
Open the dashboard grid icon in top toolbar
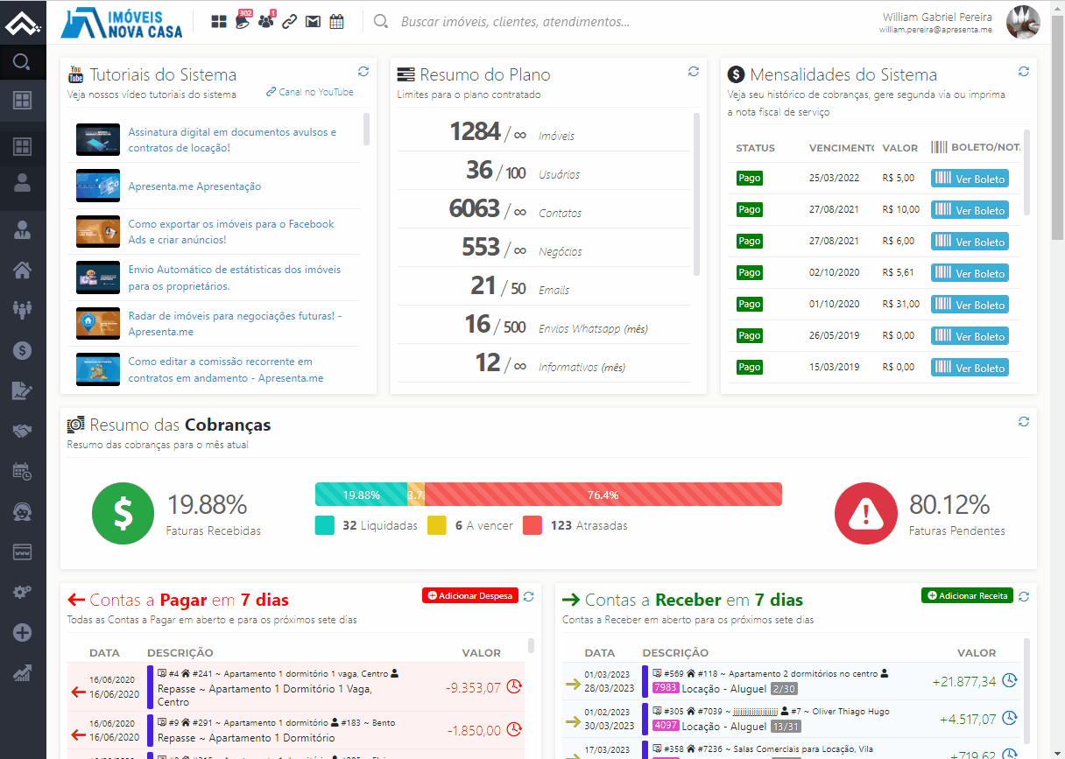click(219, 22)
